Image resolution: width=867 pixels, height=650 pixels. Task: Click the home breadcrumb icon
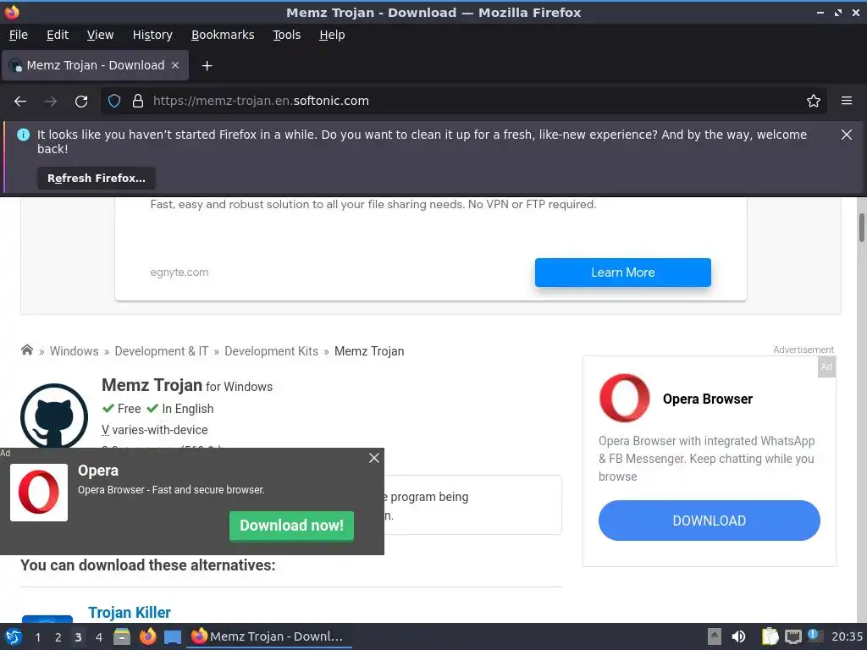pos(26,350)
